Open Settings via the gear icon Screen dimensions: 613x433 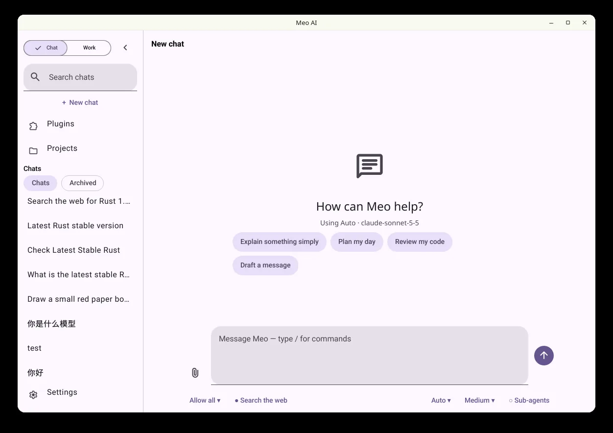click(x=33, y=395)
